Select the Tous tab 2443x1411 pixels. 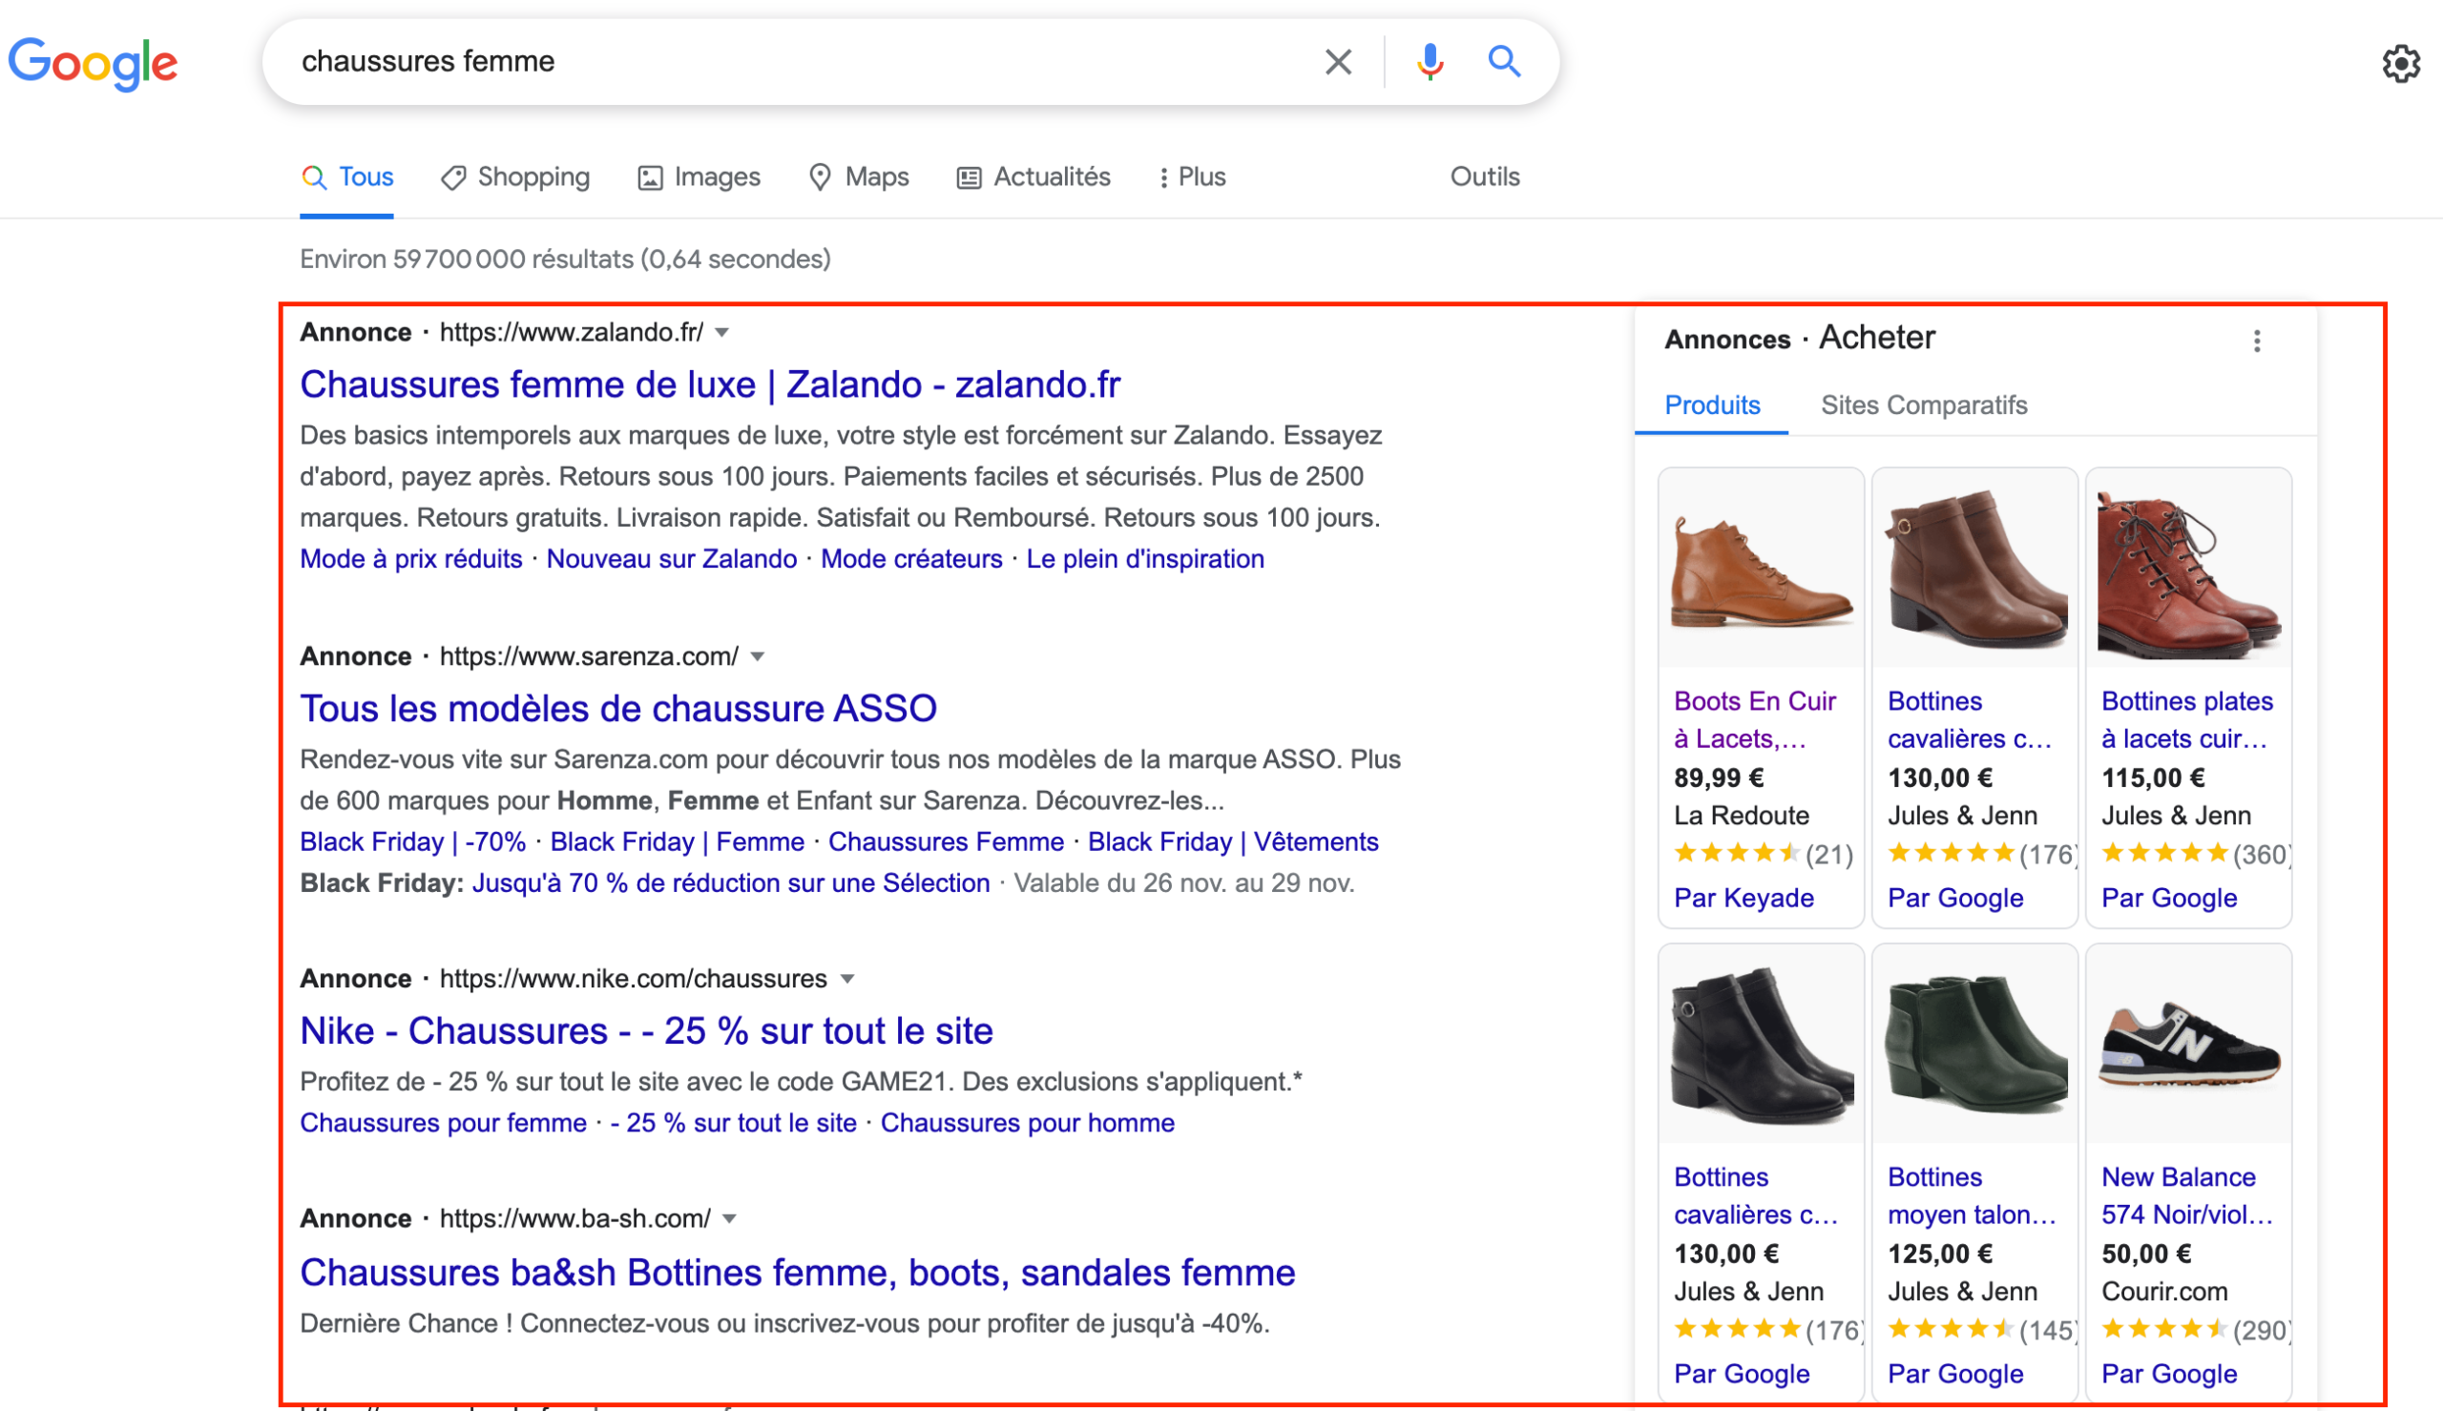pos(347,177)
